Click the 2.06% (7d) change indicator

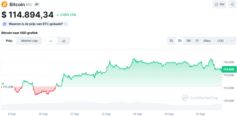click(66, 15)
